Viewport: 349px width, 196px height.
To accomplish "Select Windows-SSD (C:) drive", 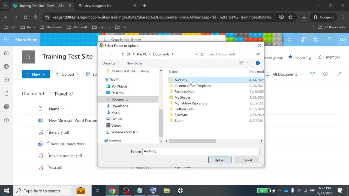I will pyautogui.click(x=124, y=132).
